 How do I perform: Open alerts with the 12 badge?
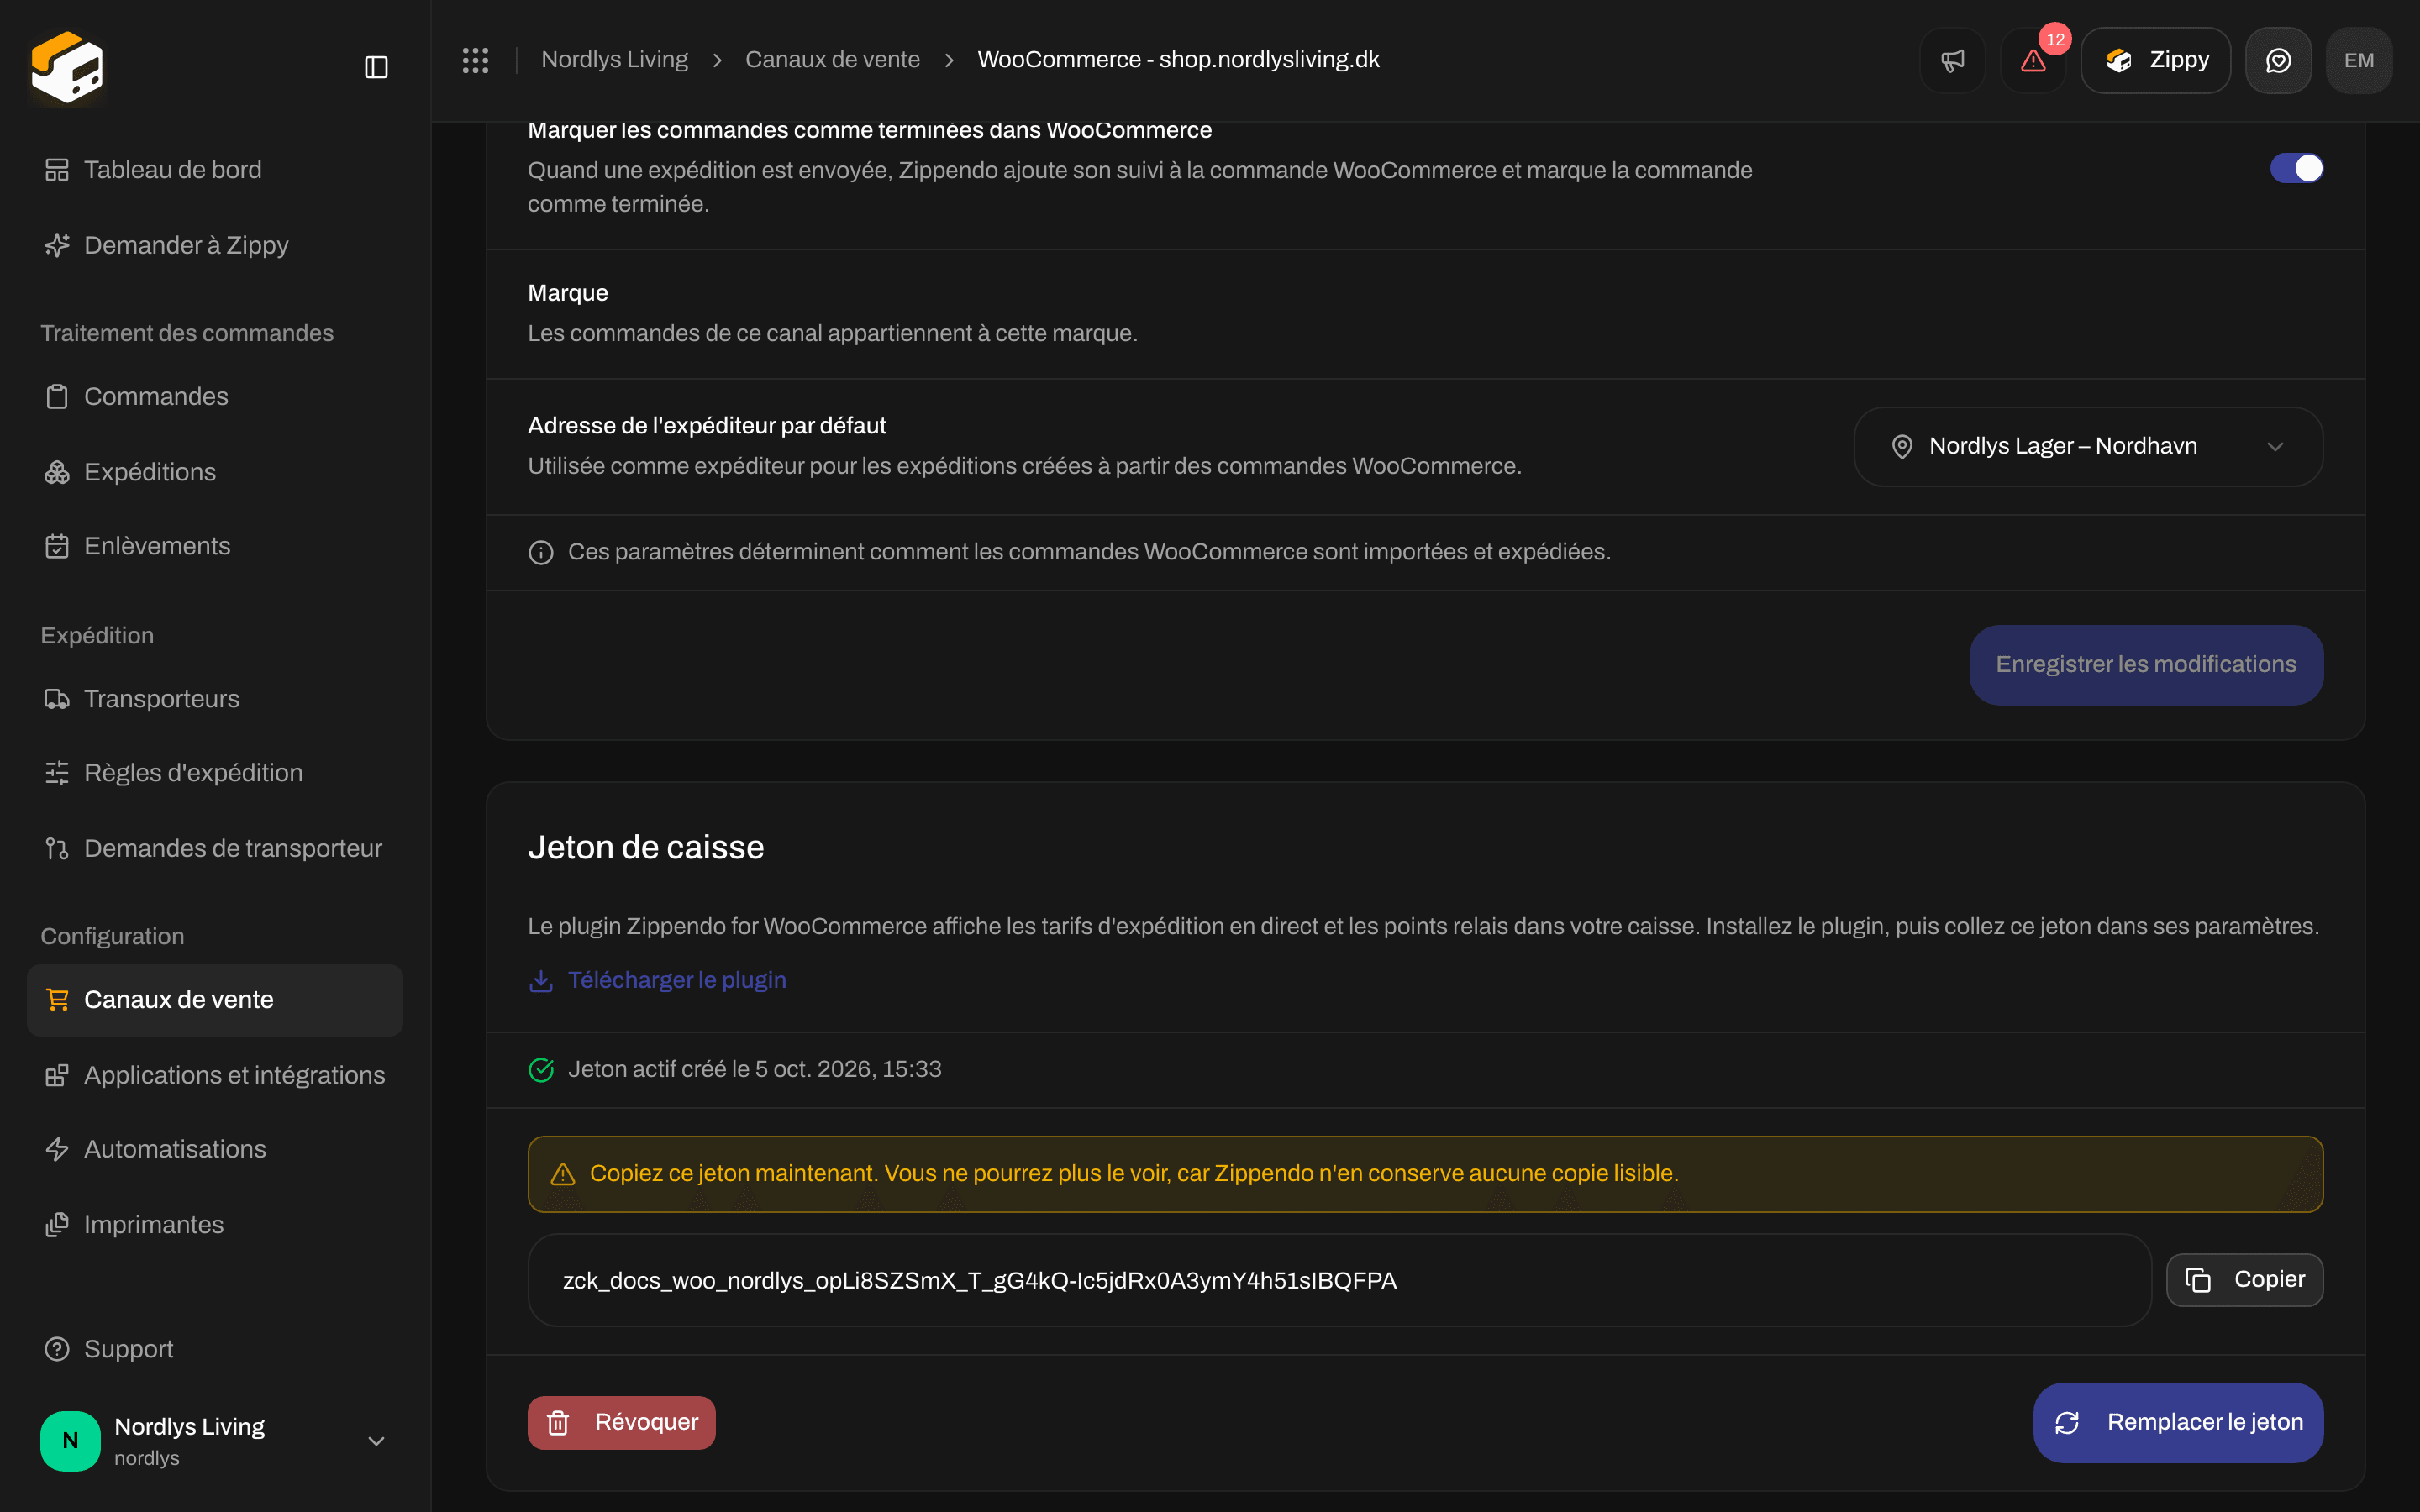click(2033, 60)
